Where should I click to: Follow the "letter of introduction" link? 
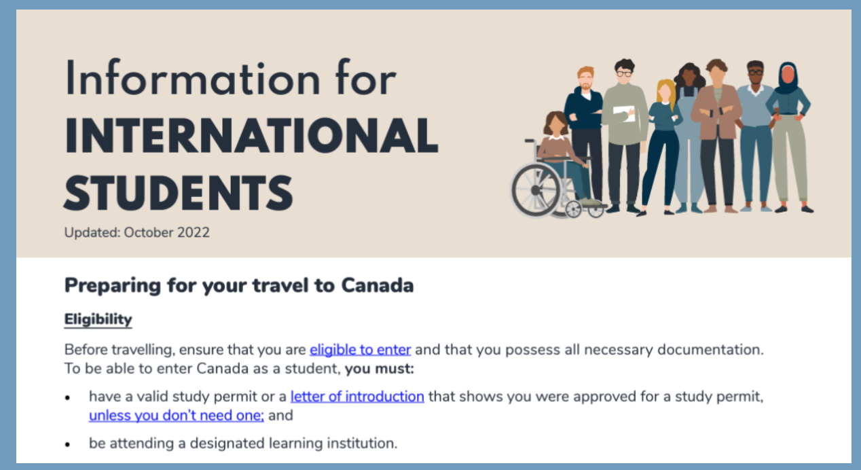[357, 397]
